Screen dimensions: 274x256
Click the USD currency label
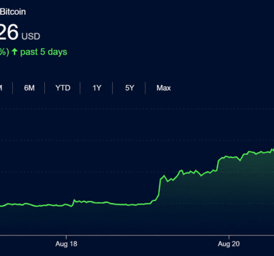[31, 36]
